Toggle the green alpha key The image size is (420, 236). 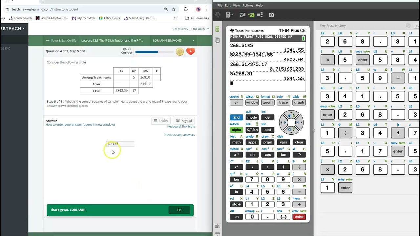236,130
